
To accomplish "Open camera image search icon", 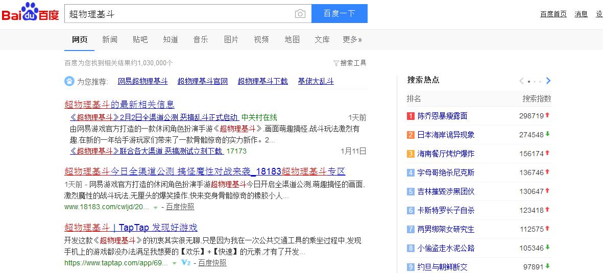I will pyautogui.click(x=300, y=14).
